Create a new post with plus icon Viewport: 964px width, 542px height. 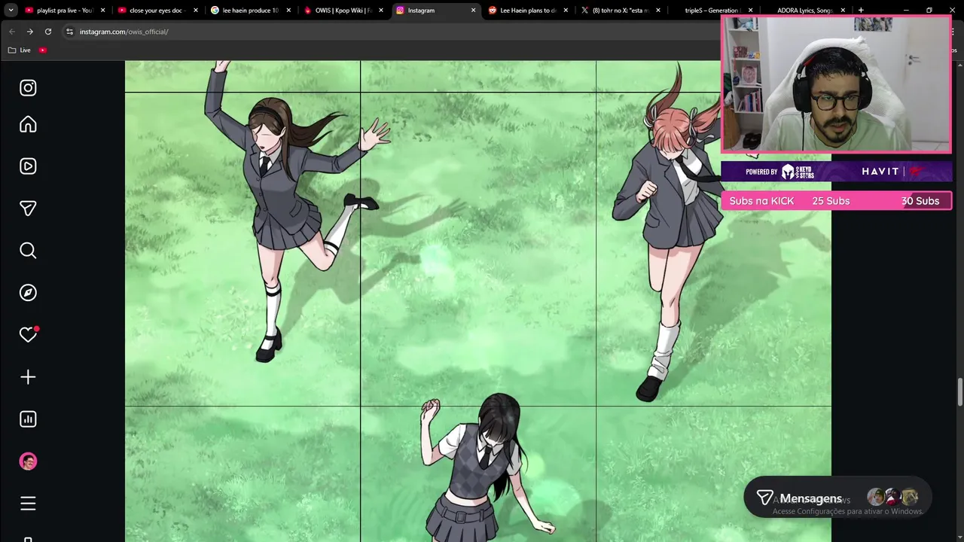pyautogui.click(x=28, y=377)
